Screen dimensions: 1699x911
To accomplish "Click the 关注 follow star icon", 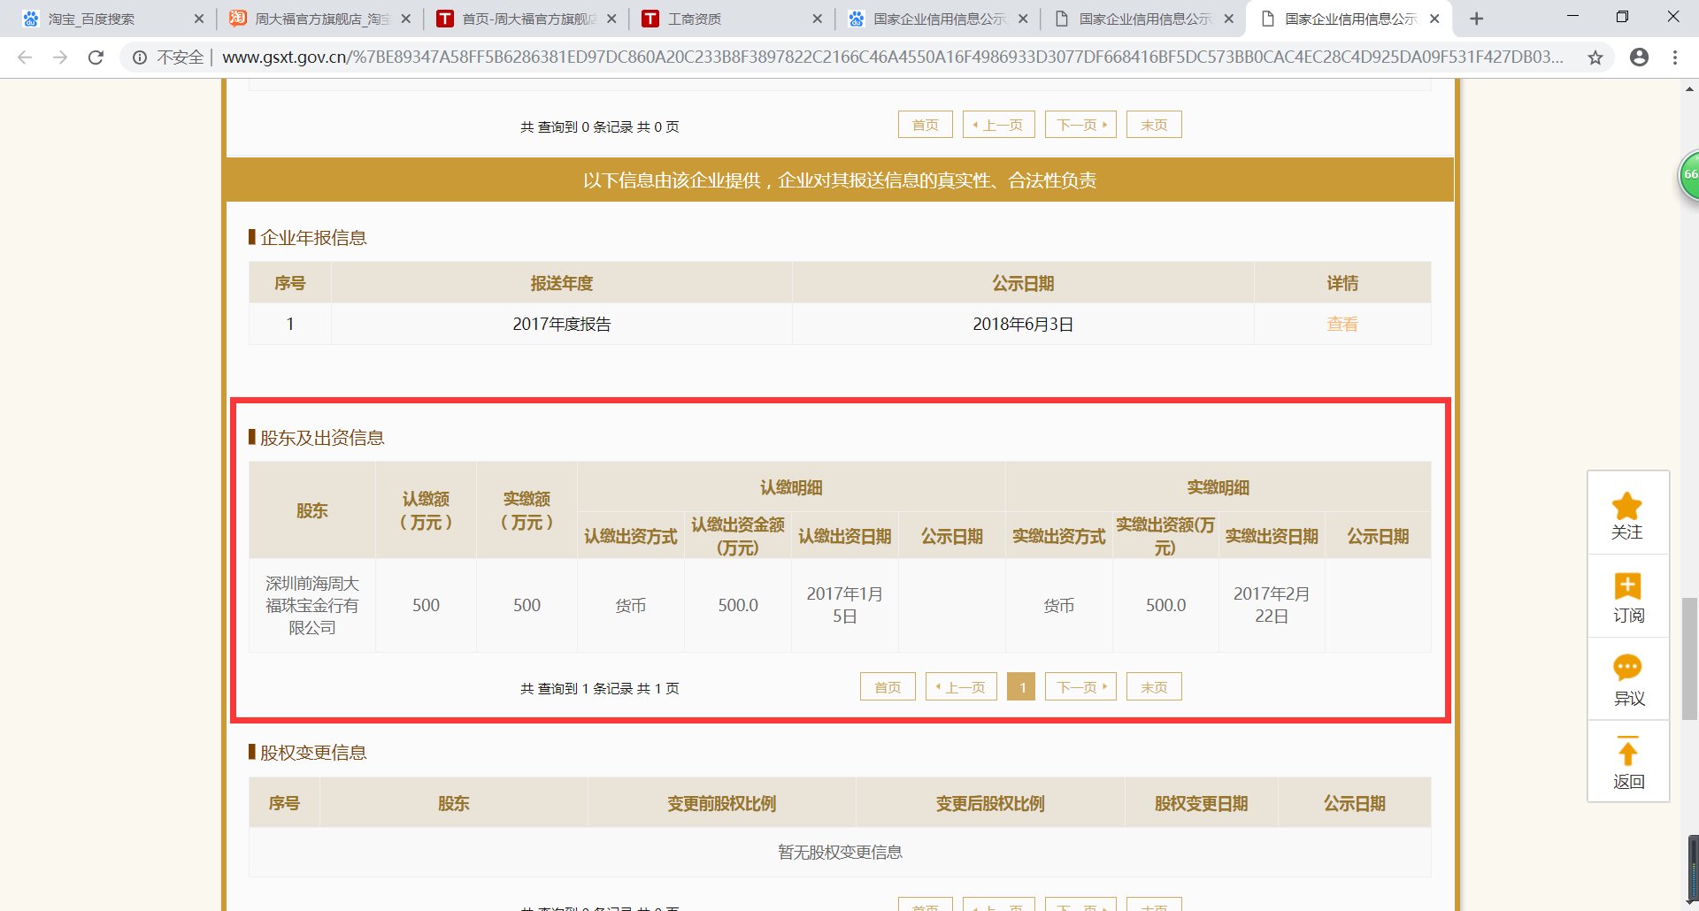I will 1628,506.
